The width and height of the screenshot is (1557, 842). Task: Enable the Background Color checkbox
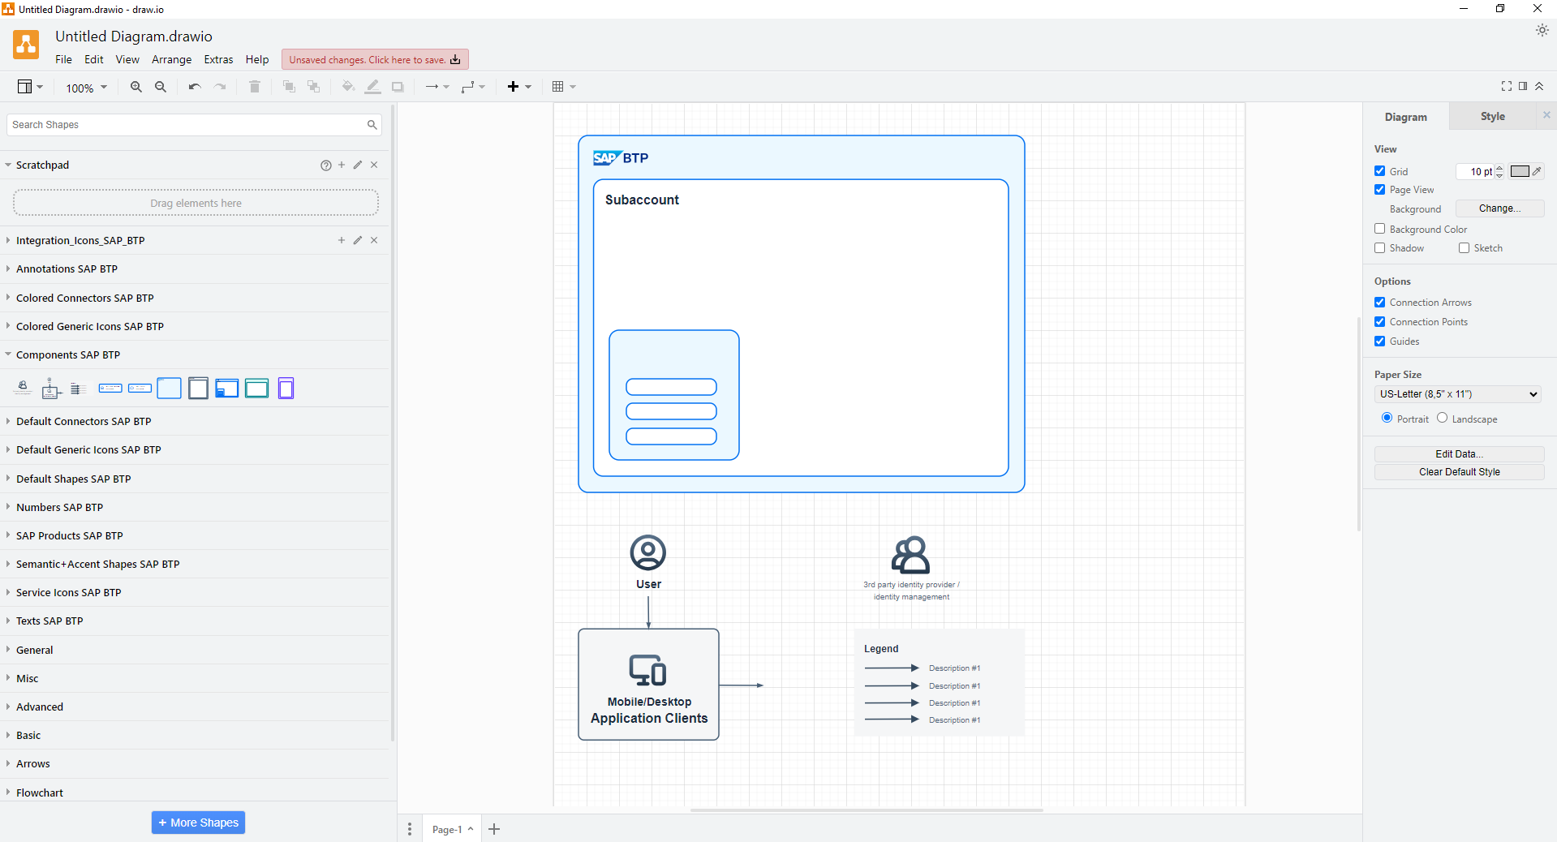1379,229
